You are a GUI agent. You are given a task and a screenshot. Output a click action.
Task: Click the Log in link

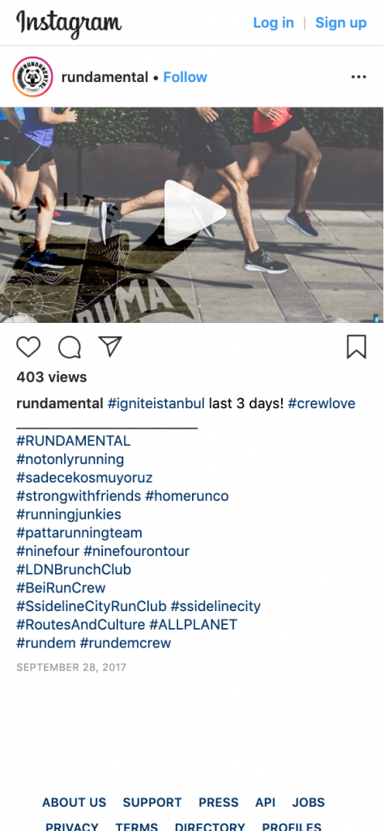[x=274, y=23]
